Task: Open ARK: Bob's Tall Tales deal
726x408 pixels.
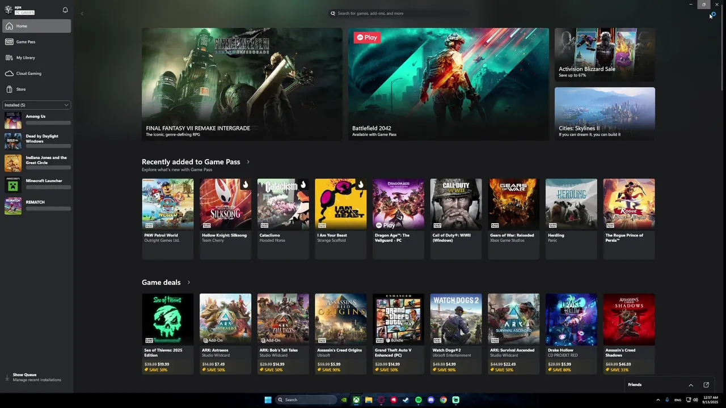Action: [x=283, y=334]
